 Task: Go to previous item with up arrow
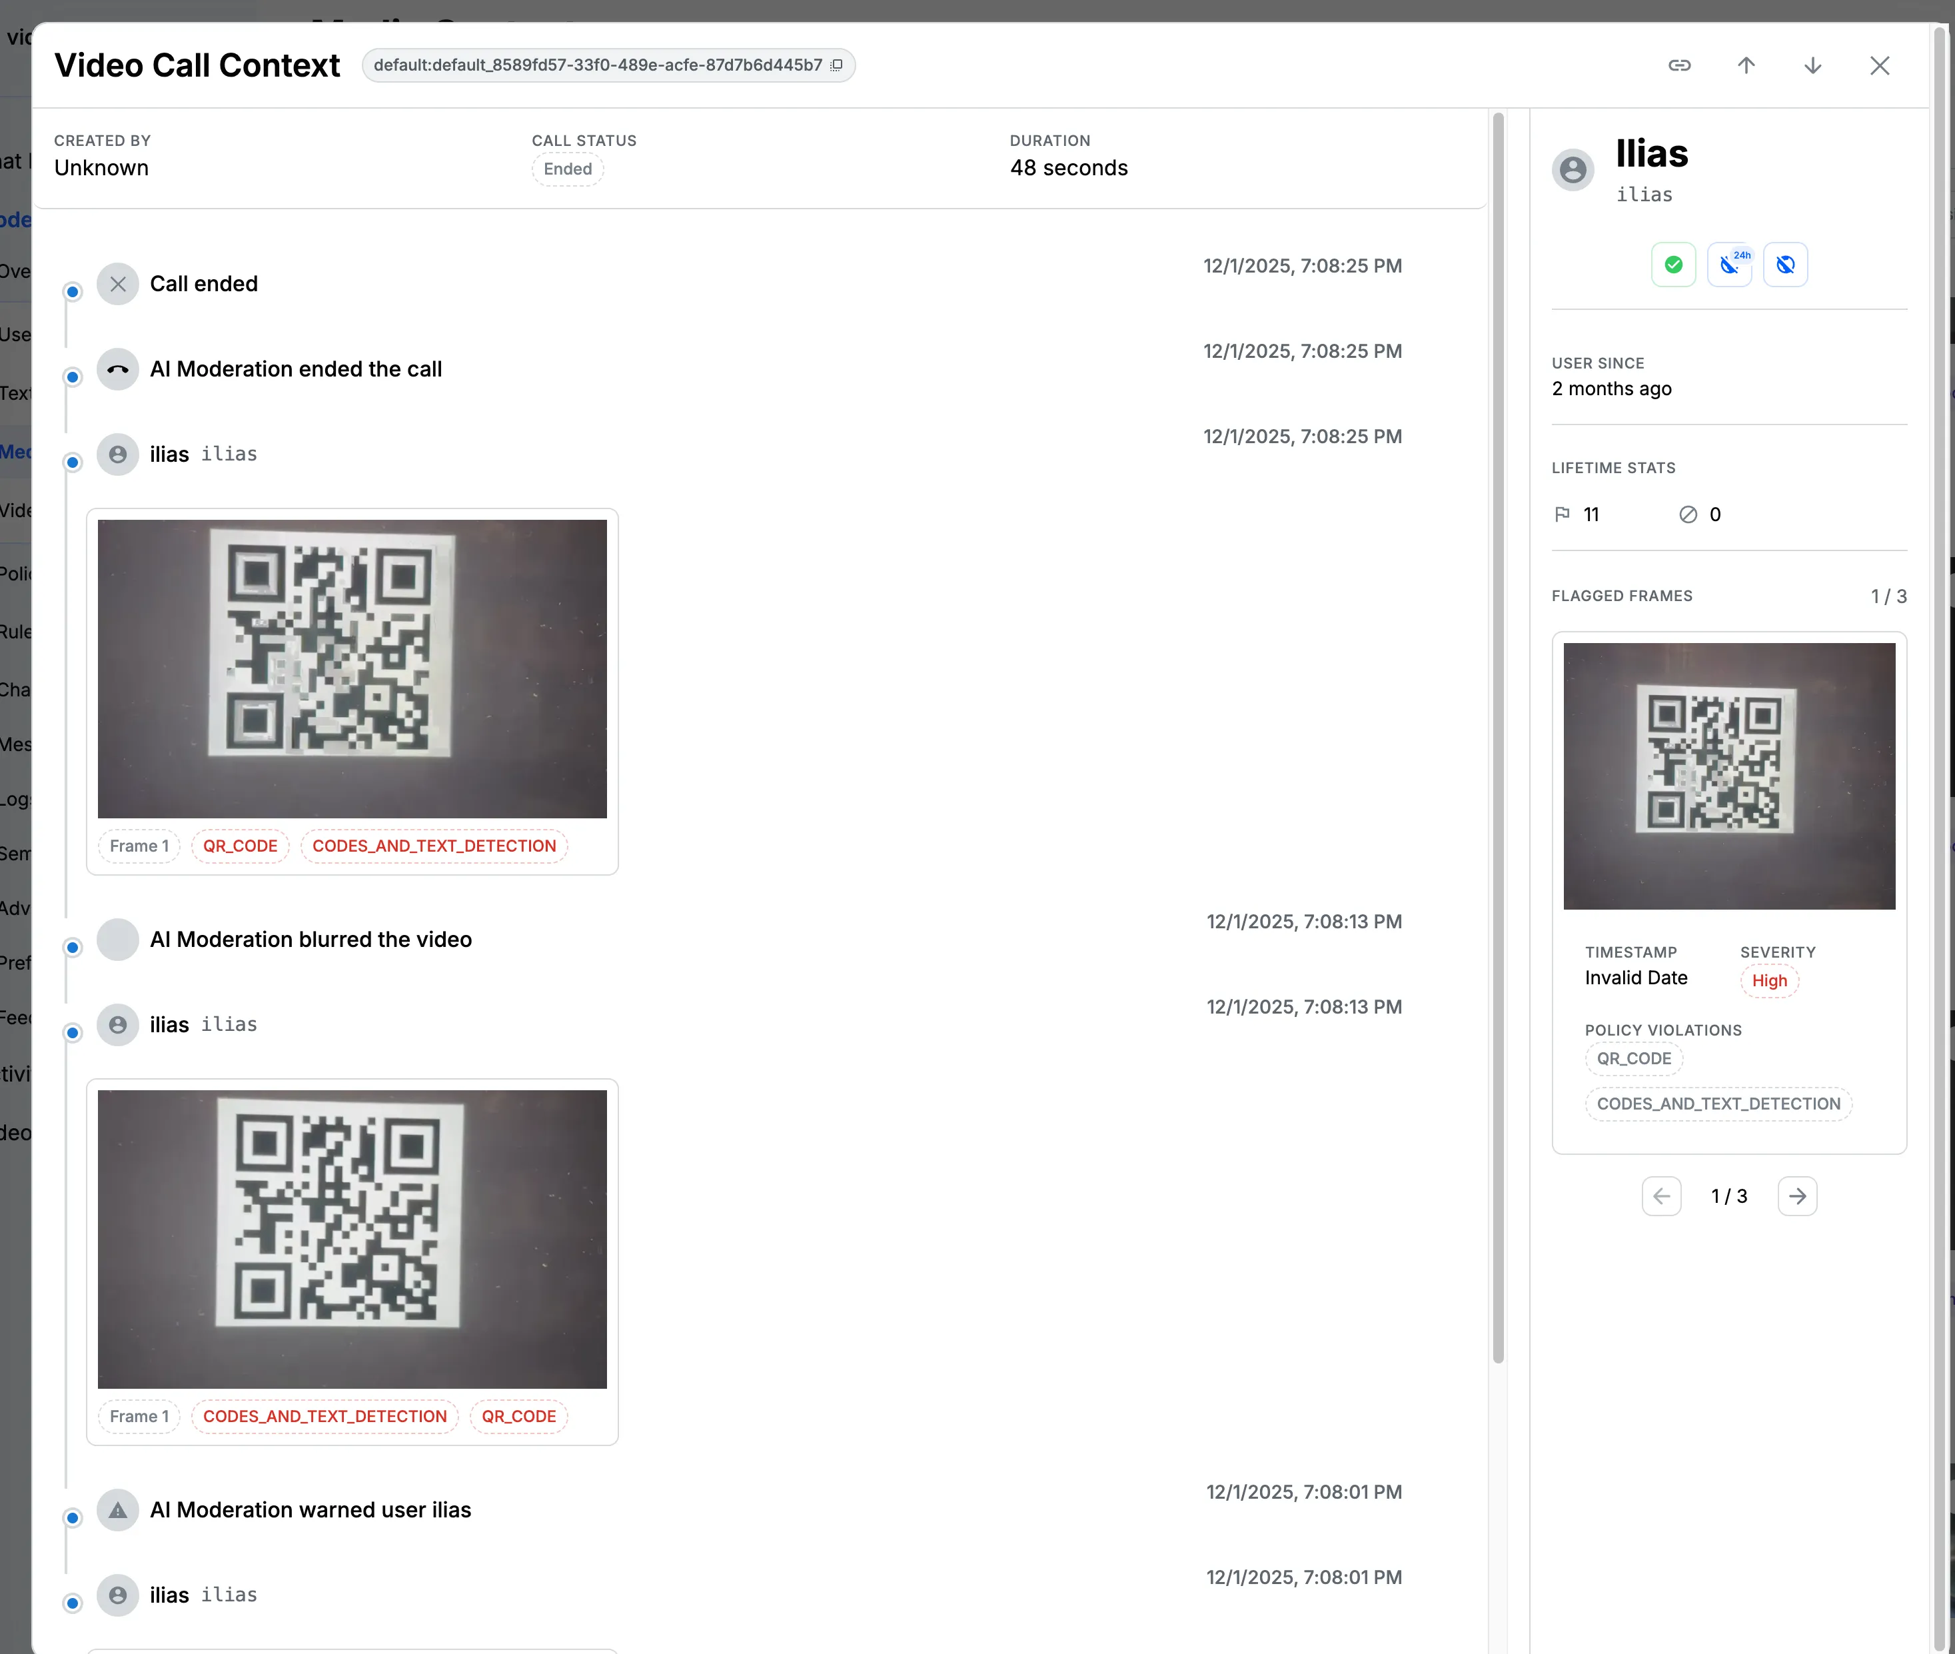(x=1745, y=65)
